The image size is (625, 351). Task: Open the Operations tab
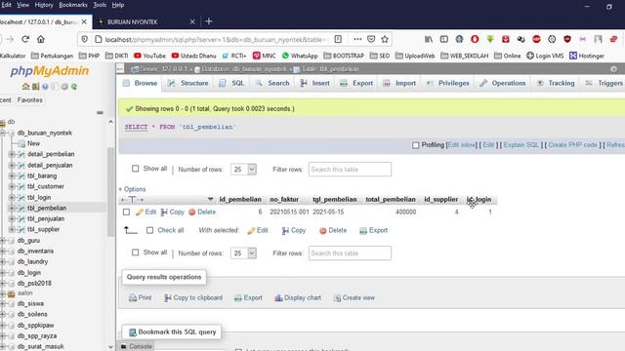[503, 83]
